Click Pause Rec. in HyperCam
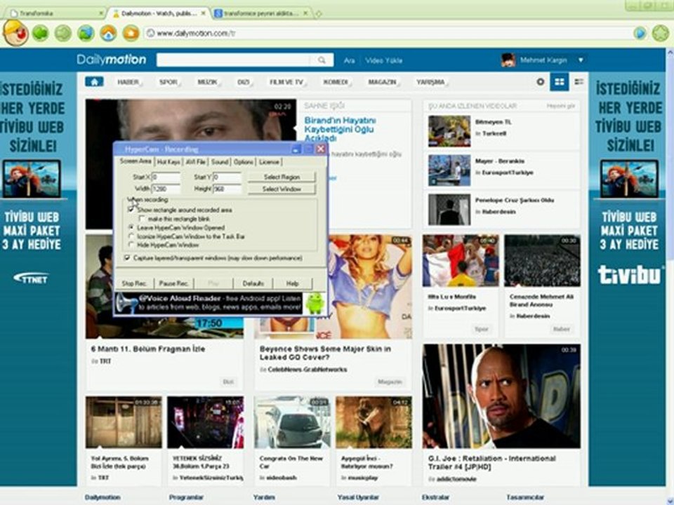 coord(173,283)
